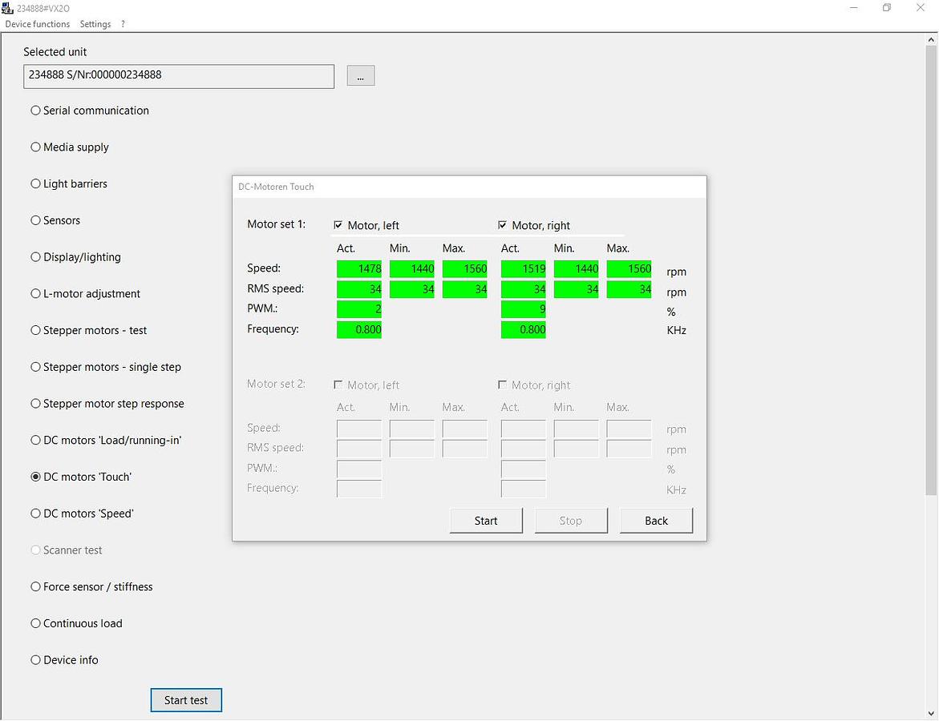
Task: Restore down the window using title bar icon
Action: click(x=887, y=8)
